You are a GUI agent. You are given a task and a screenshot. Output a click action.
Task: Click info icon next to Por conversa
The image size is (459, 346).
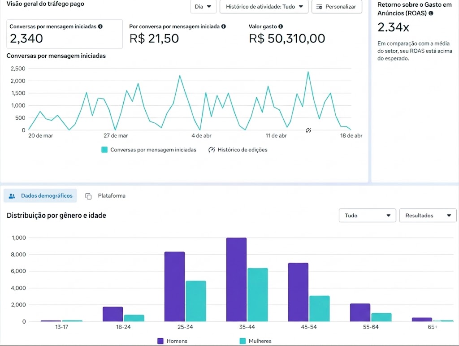point(224,26)
